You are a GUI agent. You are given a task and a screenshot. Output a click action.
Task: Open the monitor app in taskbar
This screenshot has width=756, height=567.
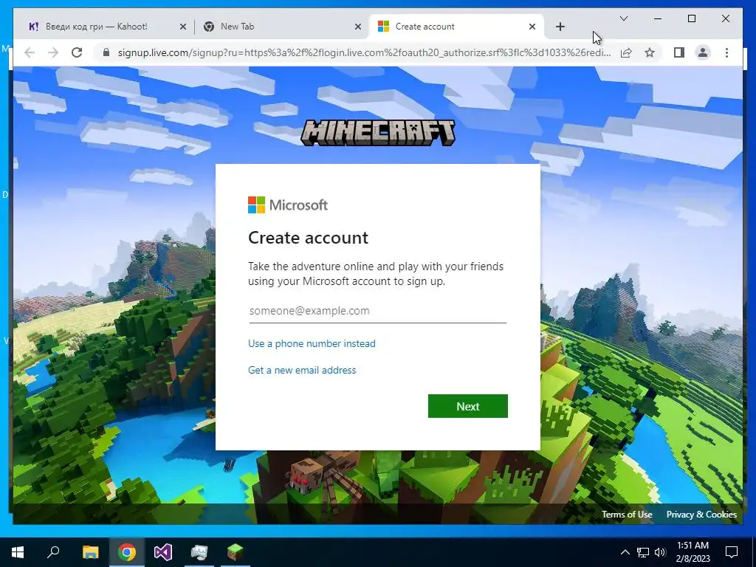pyautogui.click(x=199, y=552)
